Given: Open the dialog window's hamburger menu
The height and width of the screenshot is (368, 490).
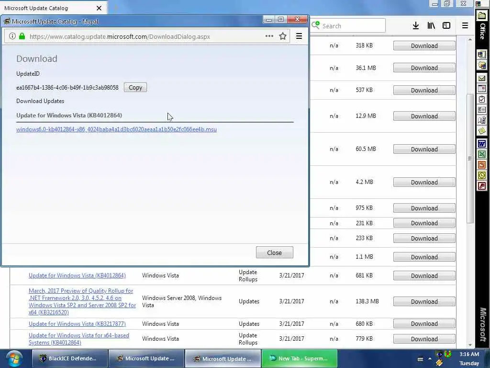Looking at the screenshot, I should (299, 36).
